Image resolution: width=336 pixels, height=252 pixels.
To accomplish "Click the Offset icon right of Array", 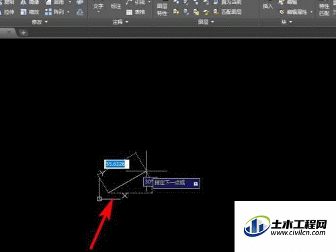I will (79, 12).
